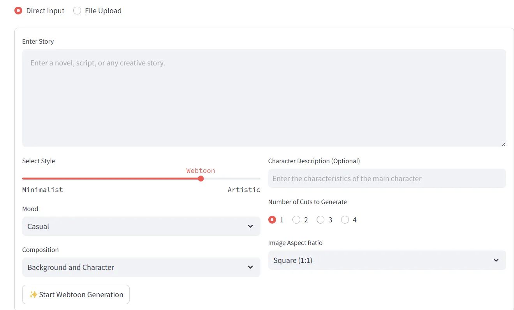Screen dimensions: 514x310
Task: Switch to File Upload input mode
Action: [77, 11]
